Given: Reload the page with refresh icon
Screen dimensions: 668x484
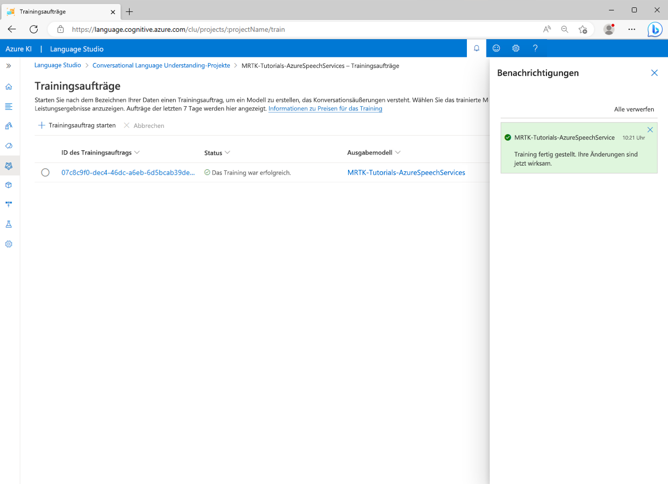Looking at the screenshot, I should pyautogui.click(x=33, y=29).
